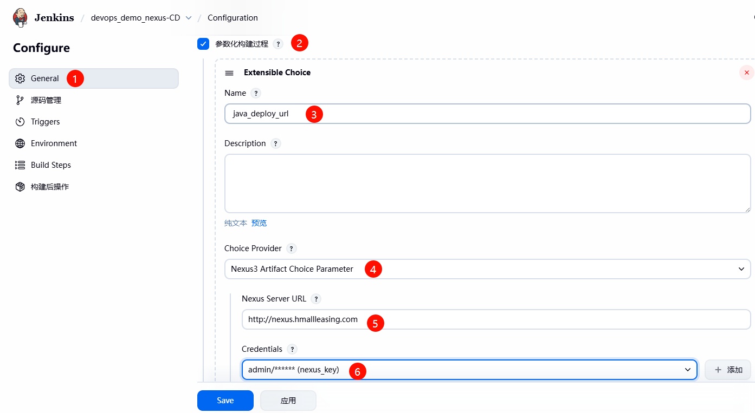Click the Nexus Server URL input field
Image resolution: width=755 pixels, height=413 pixels.
[x=496, y=319]
